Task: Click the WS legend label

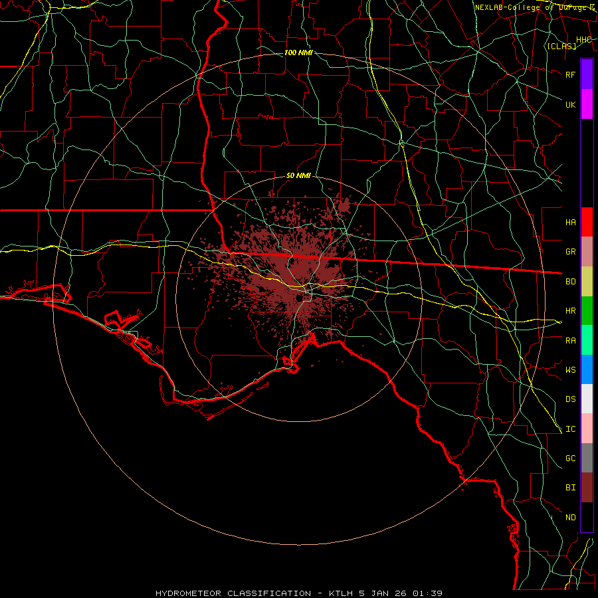Action: (571, 369)
